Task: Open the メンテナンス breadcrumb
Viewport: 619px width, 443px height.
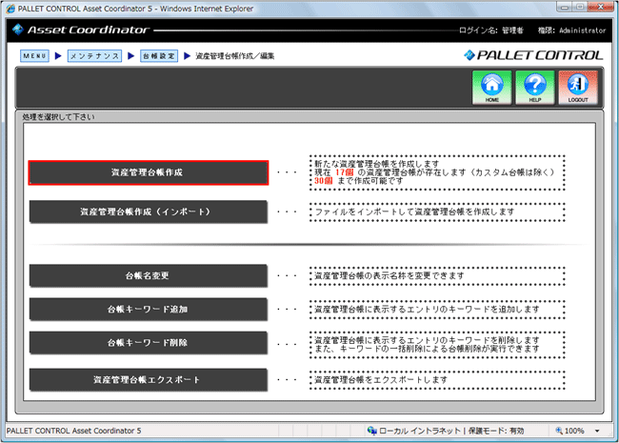Action: point(94,55)
